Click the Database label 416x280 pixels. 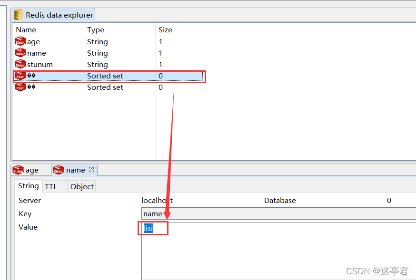[280, 201]
